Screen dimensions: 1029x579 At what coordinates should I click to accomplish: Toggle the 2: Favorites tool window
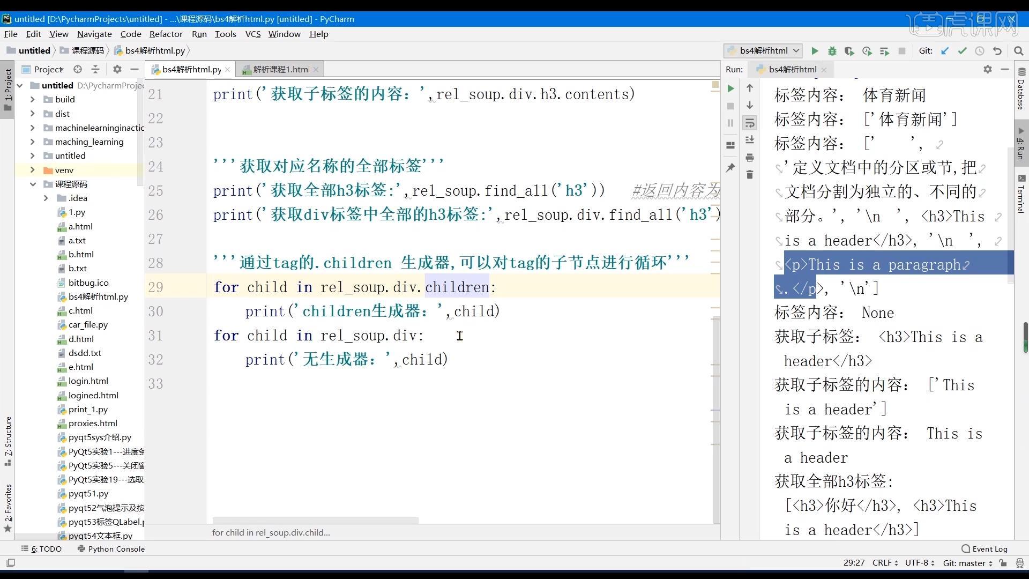pos(8,508)
